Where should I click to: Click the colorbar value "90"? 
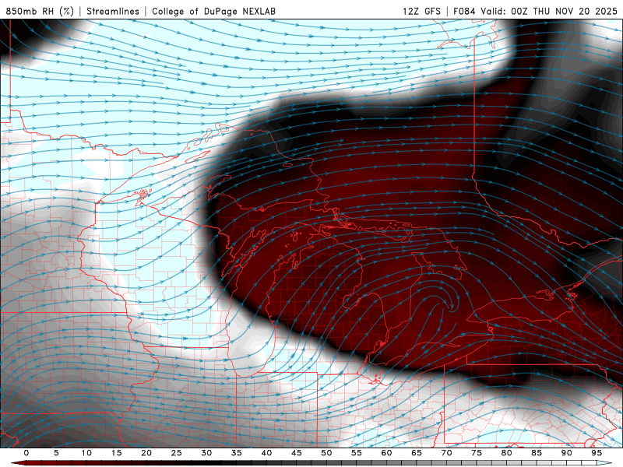(x=567, y=453)
